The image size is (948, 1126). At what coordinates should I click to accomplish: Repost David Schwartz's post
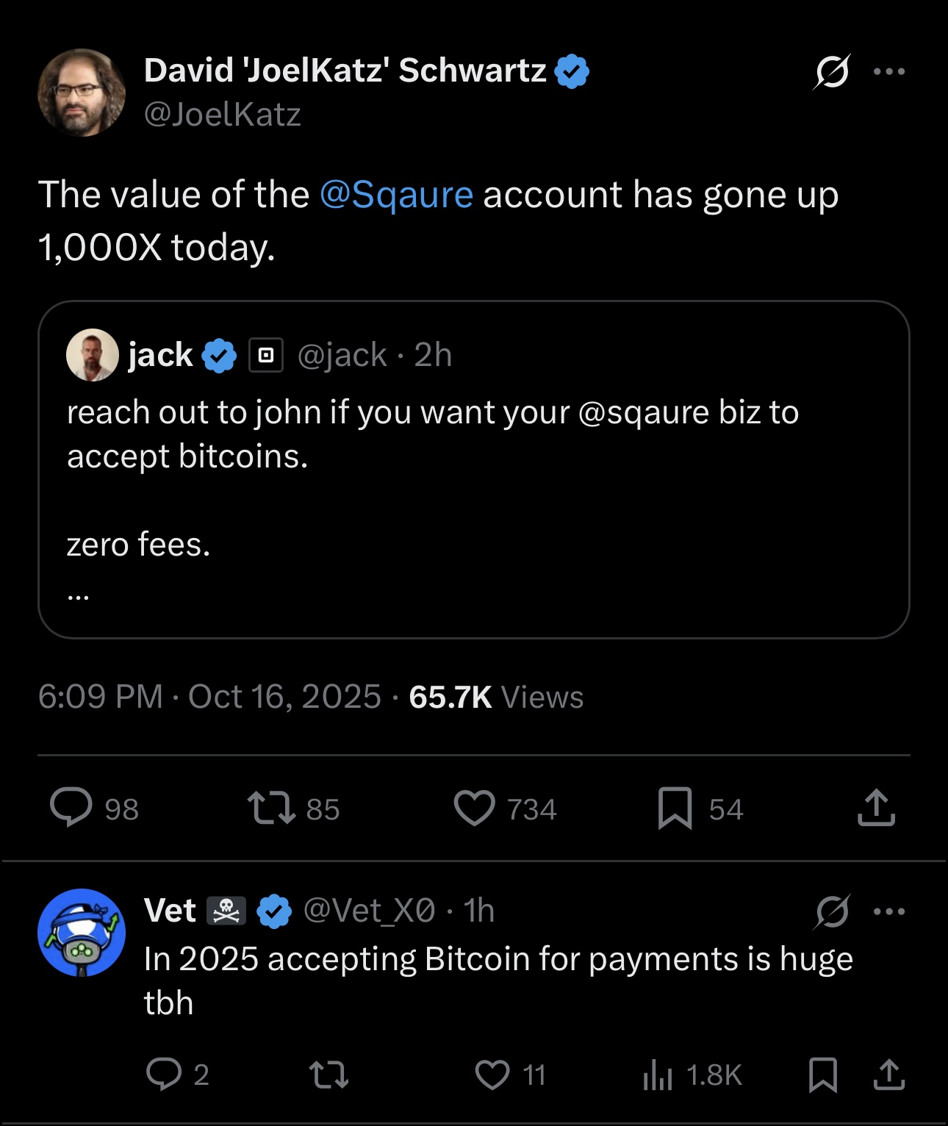coord(272,808)
